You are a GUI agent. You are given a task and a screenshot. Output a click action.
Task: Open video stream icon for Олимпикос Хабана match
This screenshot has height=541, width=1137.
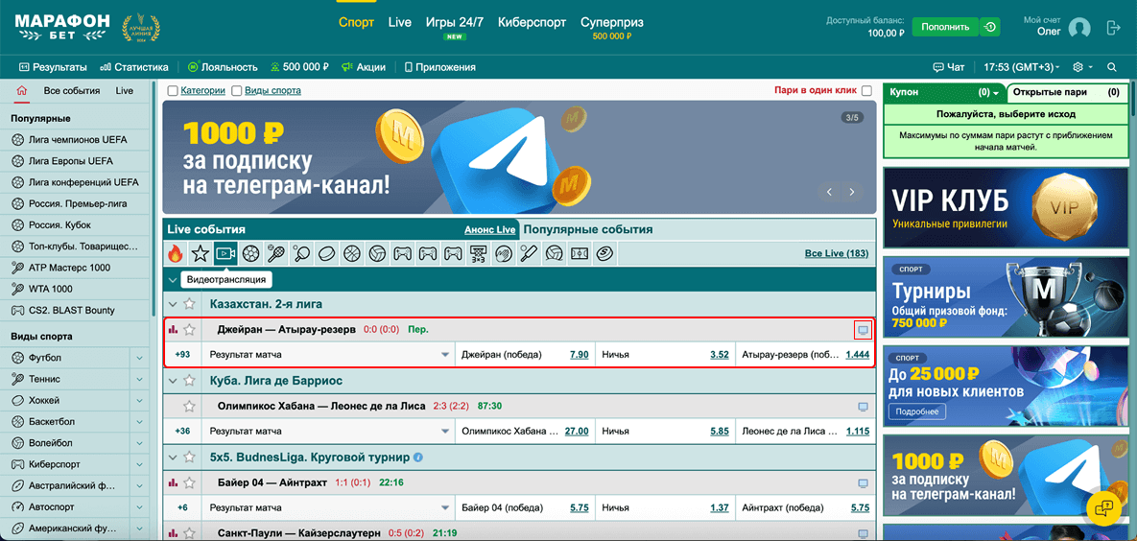click(x=863, y=407)
